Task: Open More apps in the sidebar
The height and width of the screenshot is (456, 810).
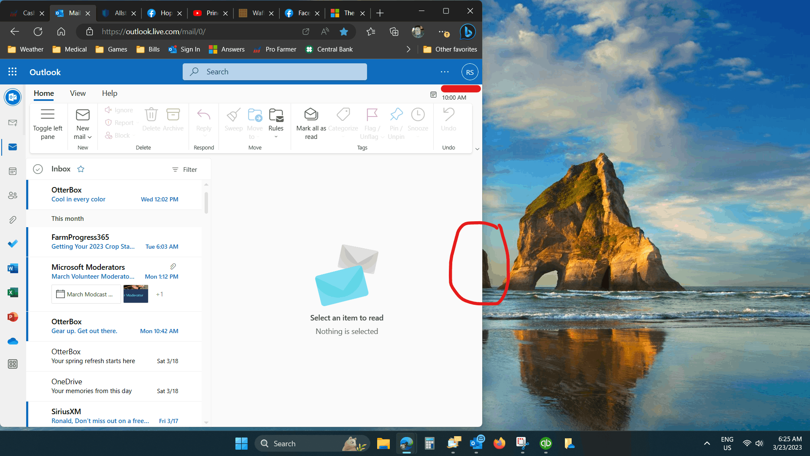Action: [13, 364]
